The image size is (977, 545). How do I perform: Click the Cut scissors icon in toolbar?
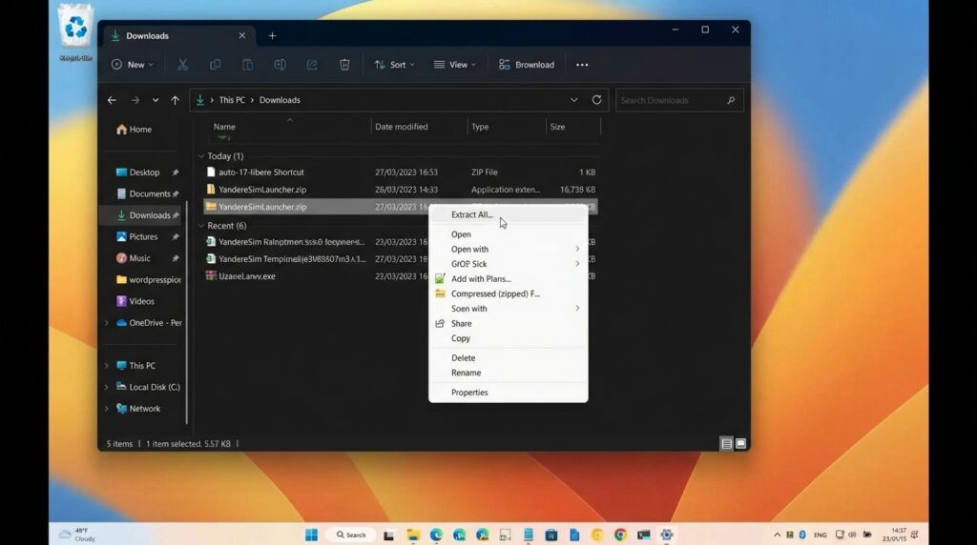183,65
